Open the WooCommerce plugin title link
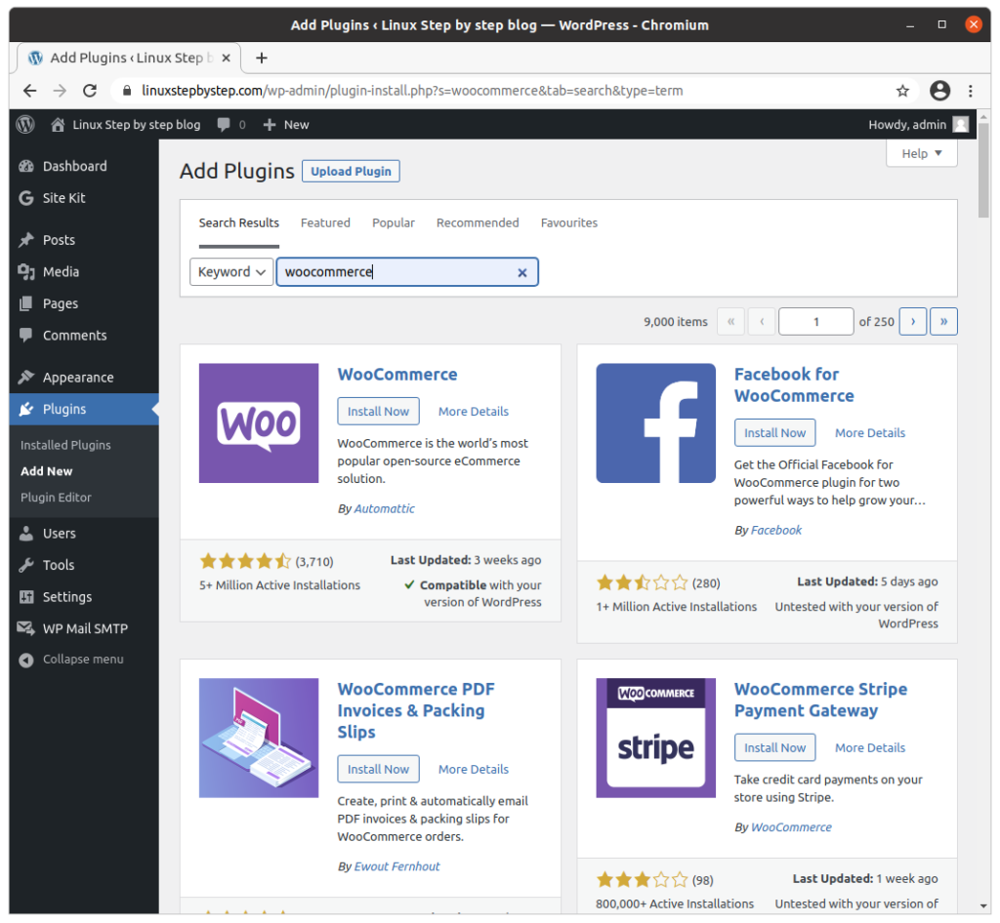The width and height of the screenshot is (1000, 923). (x=397, y=375)
